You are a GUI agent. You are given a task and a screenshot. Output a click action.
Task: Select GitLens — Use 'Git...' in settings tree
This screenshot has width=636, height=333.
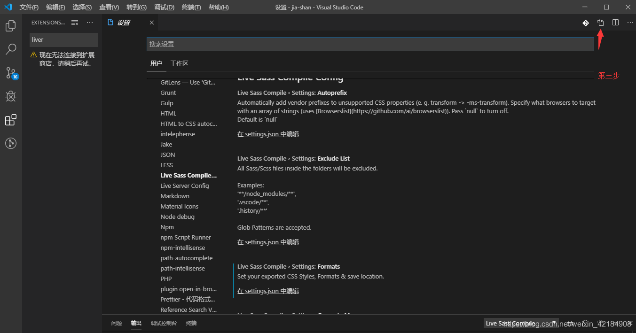click(188, 82)
